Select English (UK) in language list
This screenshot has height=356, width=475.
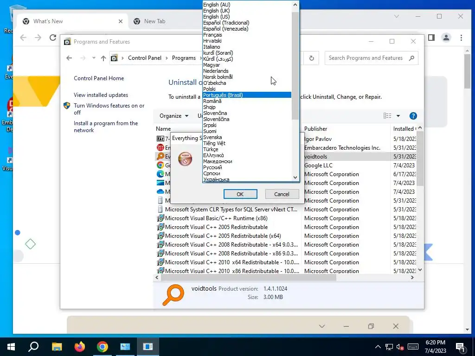point(216,11)
